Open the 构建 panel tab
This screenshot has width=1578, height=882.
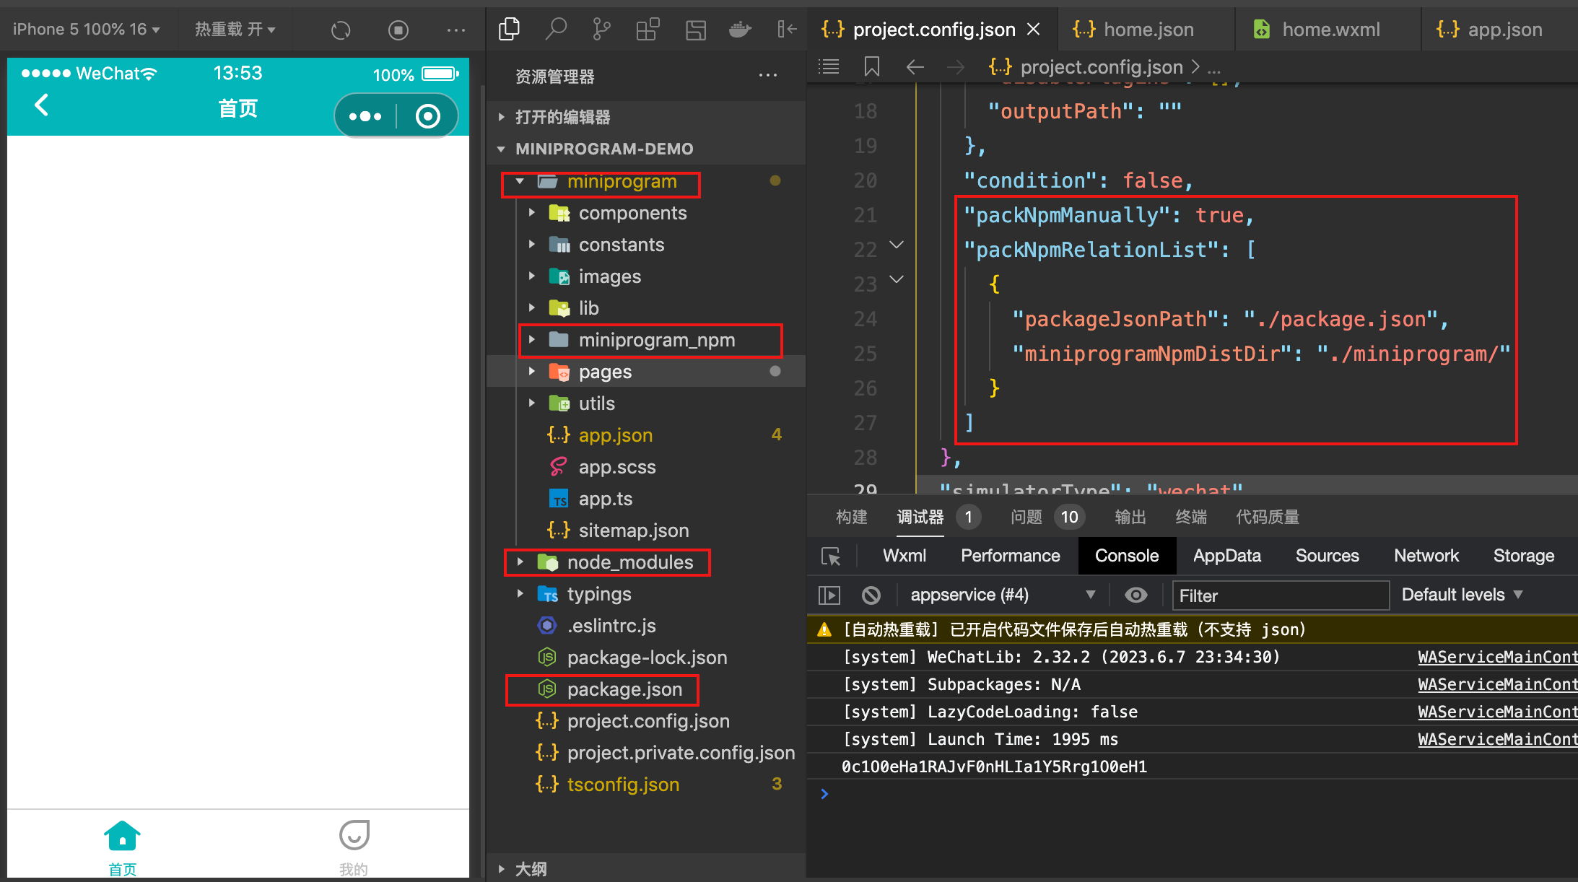point(852,517)
